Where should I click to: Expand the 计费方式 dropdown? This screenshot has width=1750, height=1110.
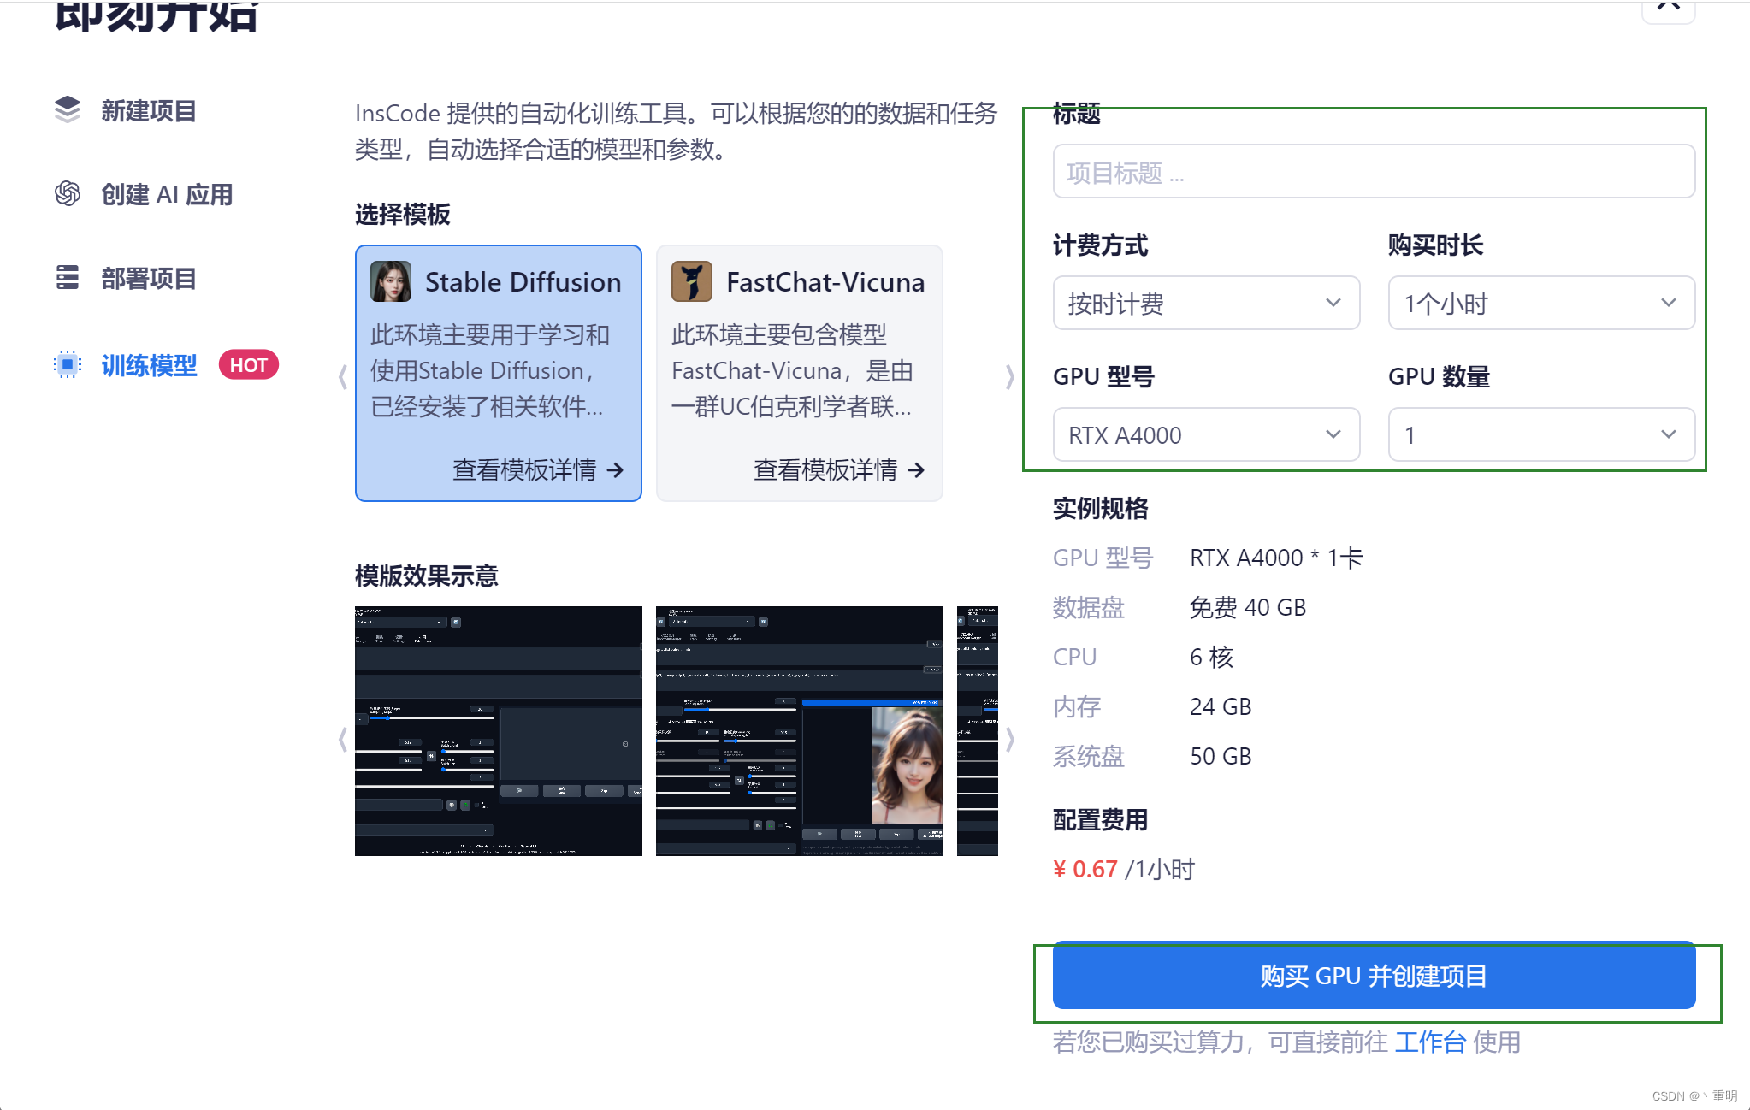point(1204,303)
